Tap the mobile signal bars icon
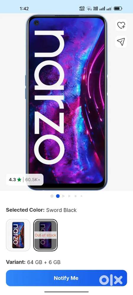This screenshot has width=133, height=295. click(106, 9)
